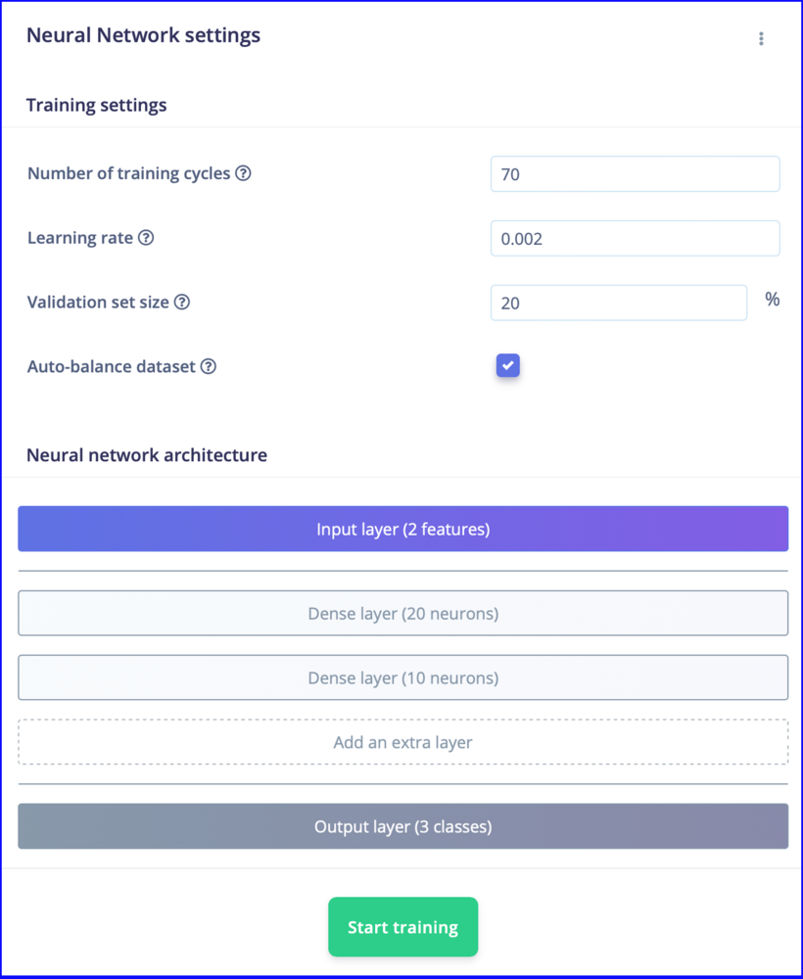Show help for Number of training cycles

243,173
